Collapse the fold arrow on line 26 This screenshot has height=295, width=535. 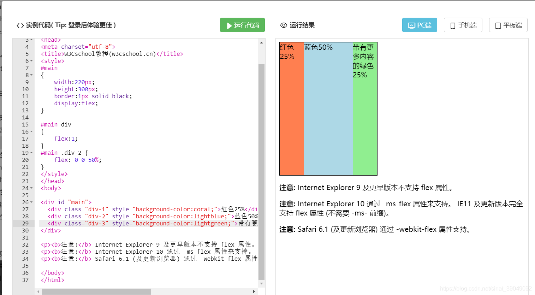[x=31, y=202]
